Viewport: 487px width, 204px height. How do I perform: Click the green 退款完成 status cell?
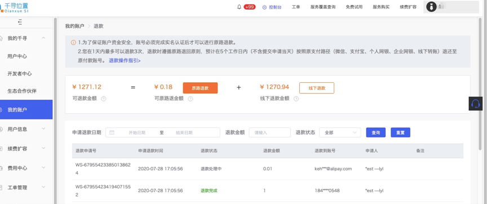coord(209,190)
